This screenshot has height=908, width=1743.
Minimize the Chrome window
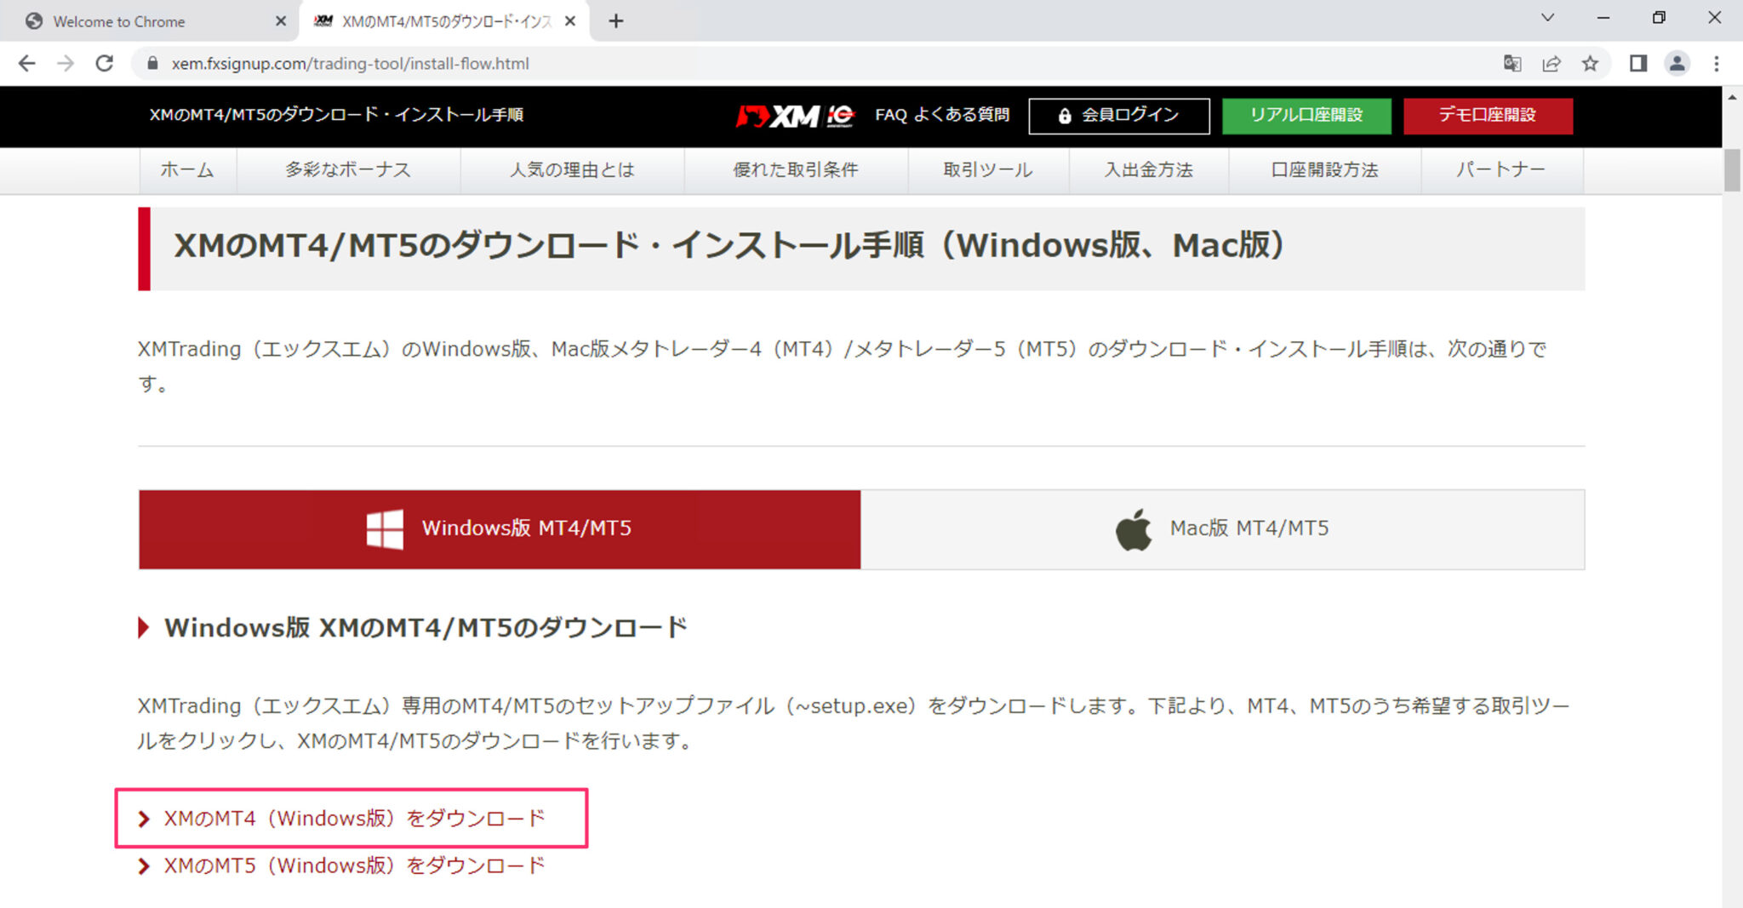click(x=1603, y=18)
